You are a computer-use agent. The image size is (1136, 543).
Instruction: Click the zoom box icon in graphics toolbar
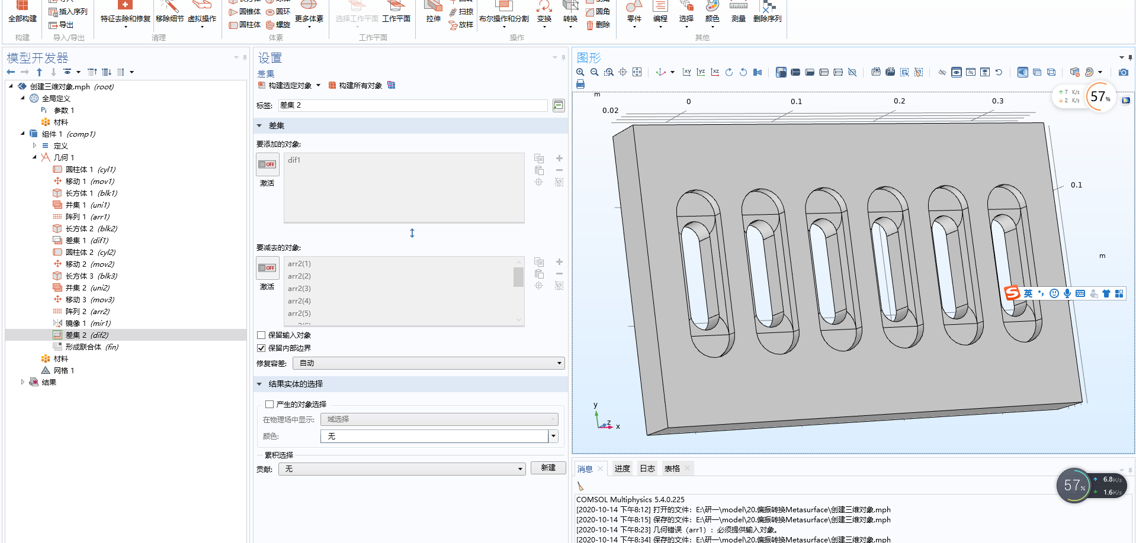[609, 72]
